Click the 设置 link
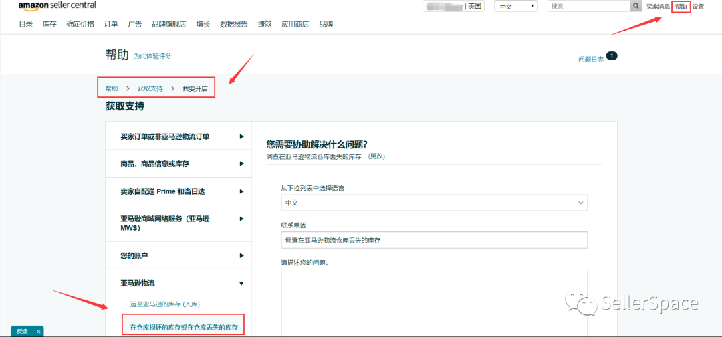This screenshot has height=337, width=722. tap(698, 7)
